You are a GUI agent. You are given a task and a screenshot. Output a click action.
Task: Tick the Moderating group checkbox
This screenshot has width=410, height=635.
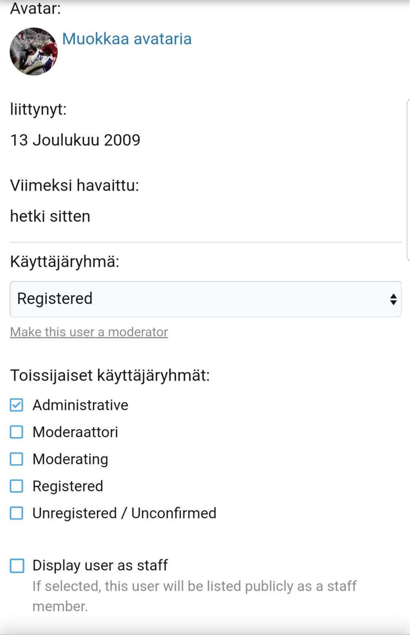16,459
